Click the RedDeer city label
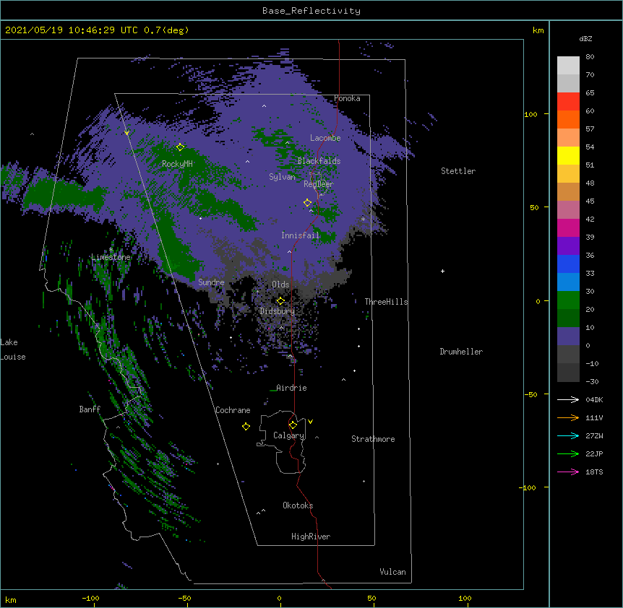 [319, 184]
